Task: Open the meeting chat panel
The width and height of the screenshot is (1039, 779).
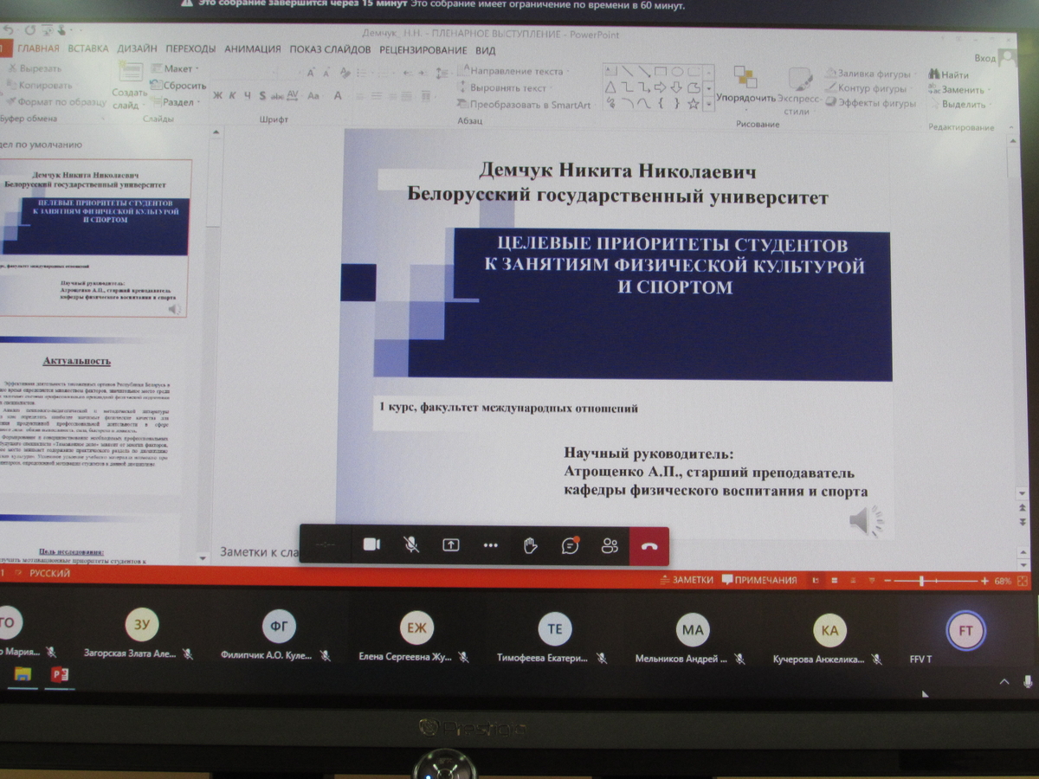Action: coord(570,545)
